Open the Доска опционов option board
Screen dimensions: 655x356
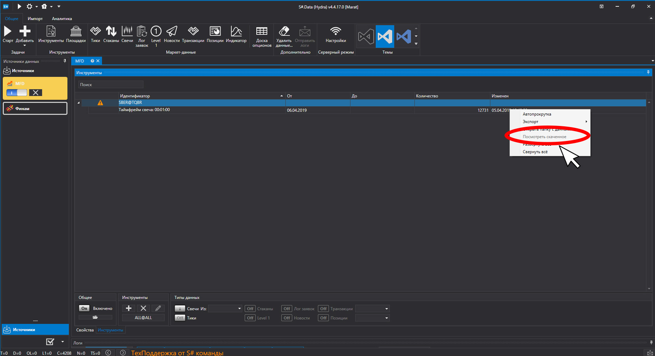click(x=262, y=36)
